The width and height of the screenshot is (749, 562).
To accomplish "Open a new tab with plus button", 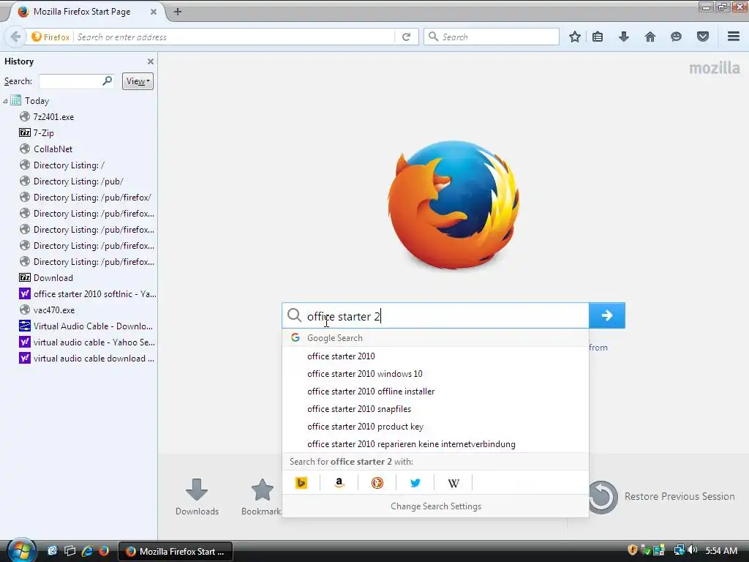I will pyautogui.click(x=178, y=12).
